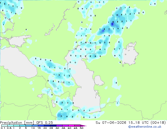Click the "(00+18)" forecast offset text
The height and width of the screenshot is (129, 167).
point(158,123)
